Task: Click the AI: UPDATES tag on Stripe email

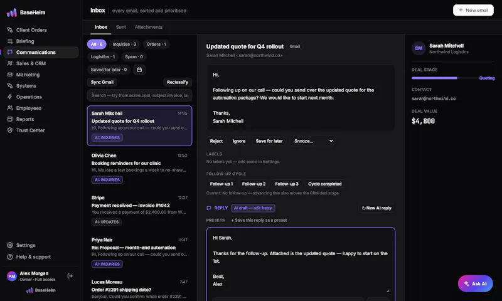Action: 107,221
